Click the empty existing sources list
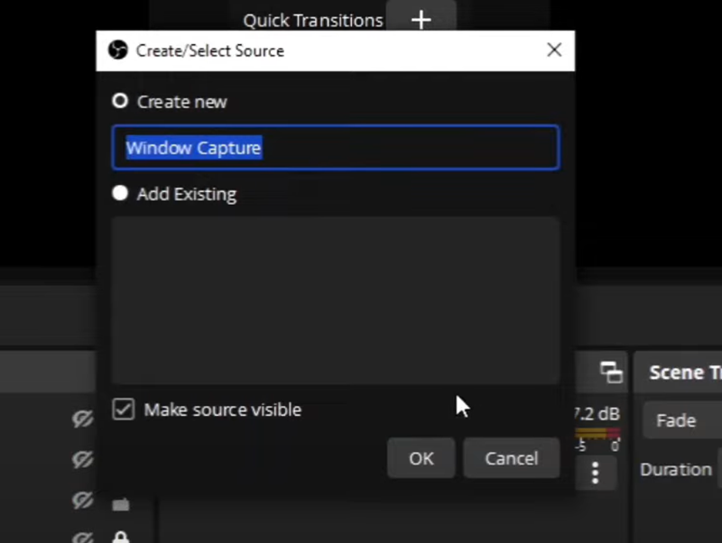 pyautogui.click(x=335, y=299)
